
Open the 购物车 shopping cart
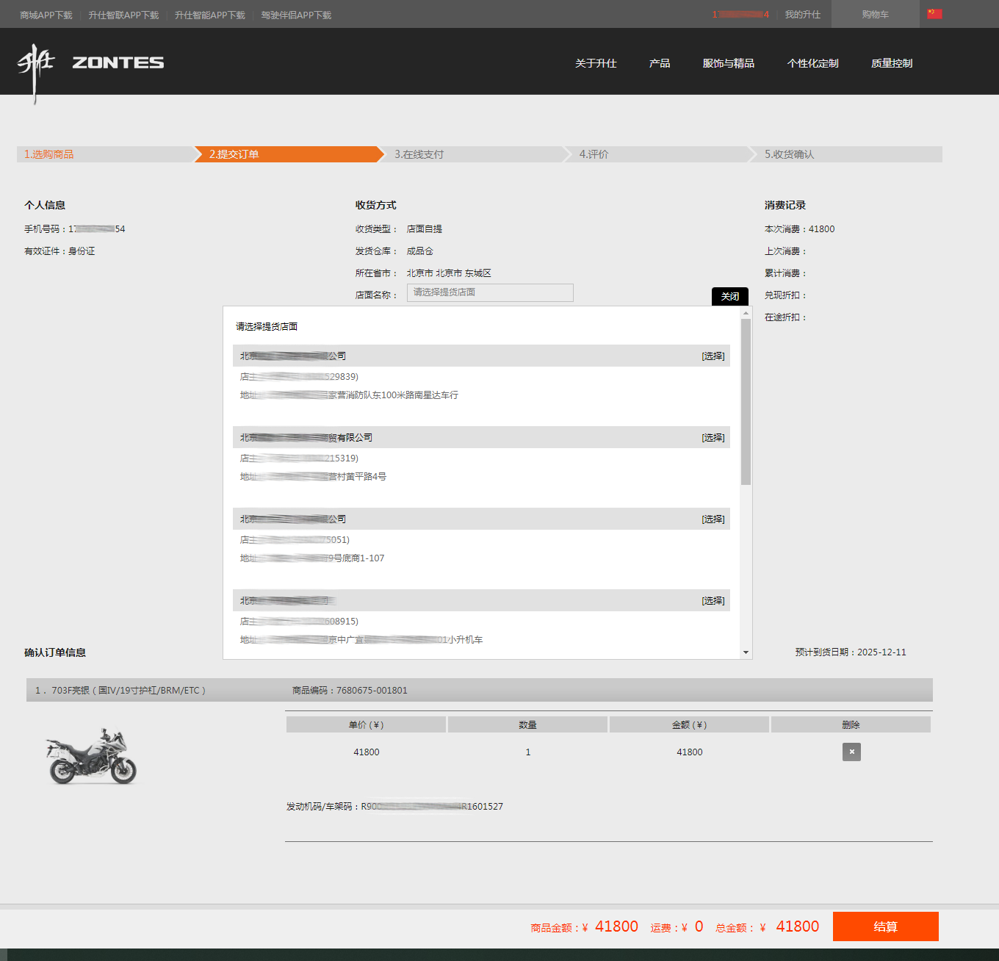(x=875, y=15)
